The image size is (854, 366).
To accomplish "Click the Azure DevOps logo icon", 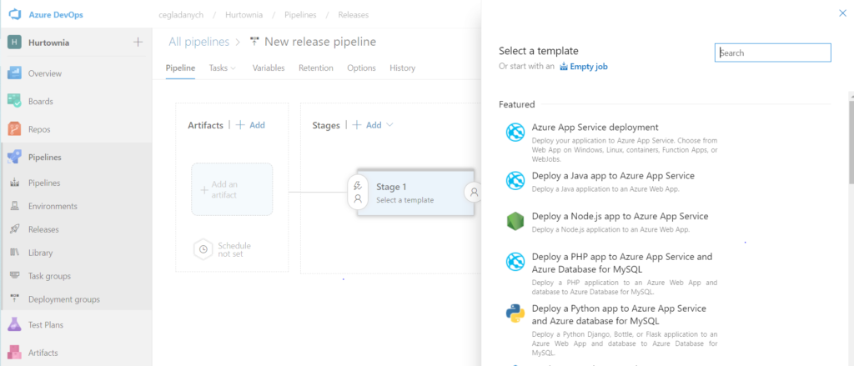I will click(x=15, y=15).
